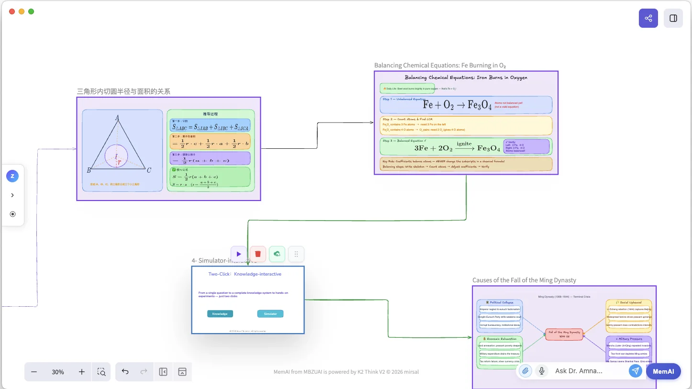Click the bottom-panel collapse icon in toolbar
Screen dimensions: 692x389
[x=182, y=372]
